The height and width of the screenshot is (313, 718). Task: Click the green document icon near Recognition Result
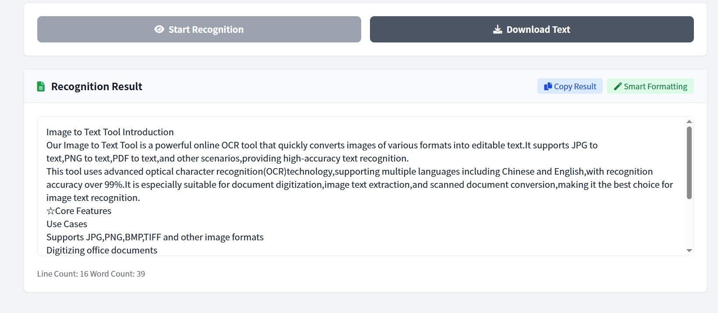pos(40,86)
